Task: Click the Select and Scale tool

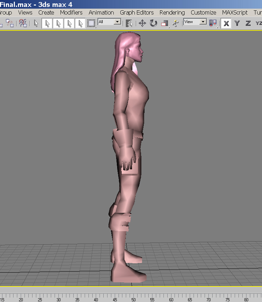Action: pyautogui.click(x=165, y=23)
